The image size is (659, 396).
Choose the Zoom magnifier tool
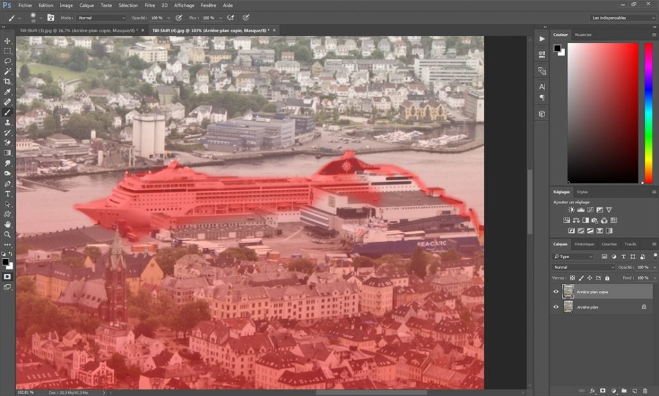8,234
